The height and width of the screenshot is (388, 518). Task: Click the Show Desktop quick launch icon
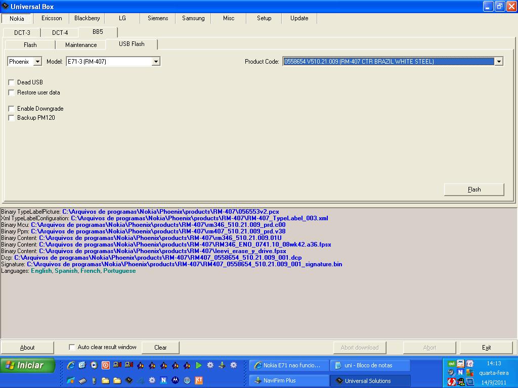[82, 365]
